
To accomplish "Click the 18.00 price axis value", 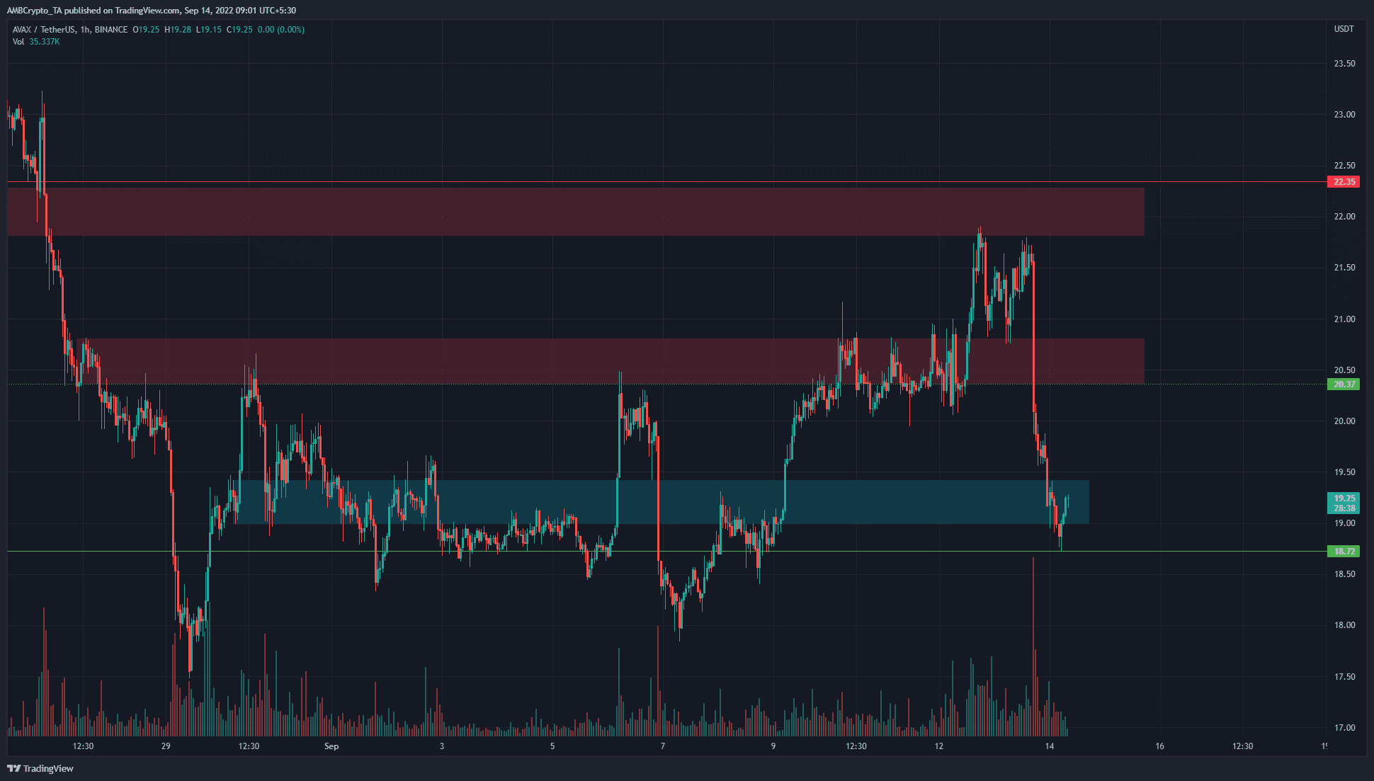I will [1344, 625].
